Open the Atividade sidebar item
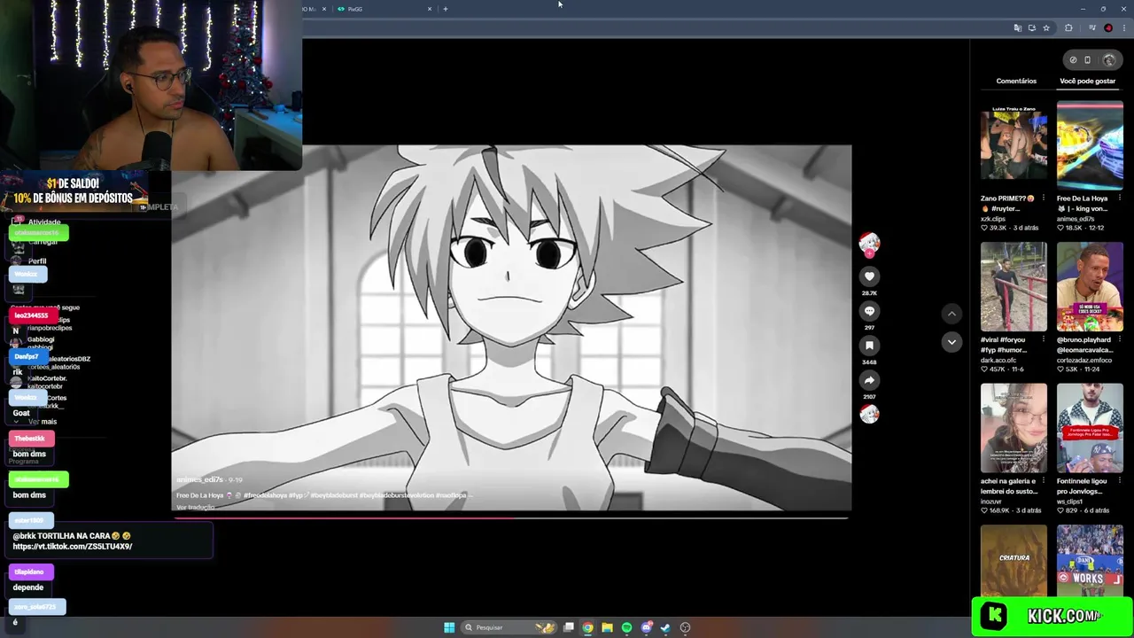Screen dimensions: 1134x638 pos(44,222)
